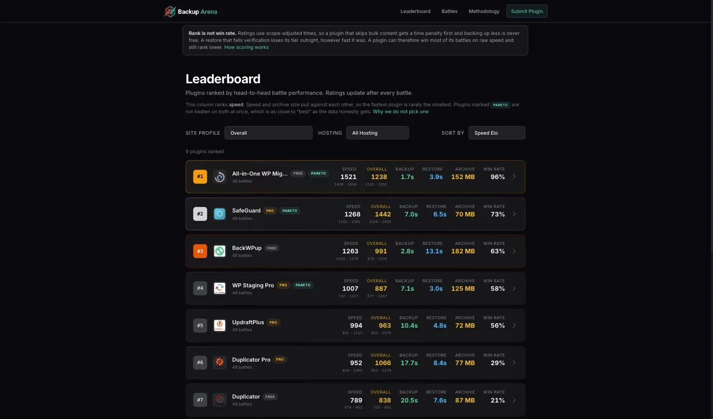The height and width of the screenshot is (419, 713).
Task: Open the Methodology nav item
Action: [x=484, y=11]
